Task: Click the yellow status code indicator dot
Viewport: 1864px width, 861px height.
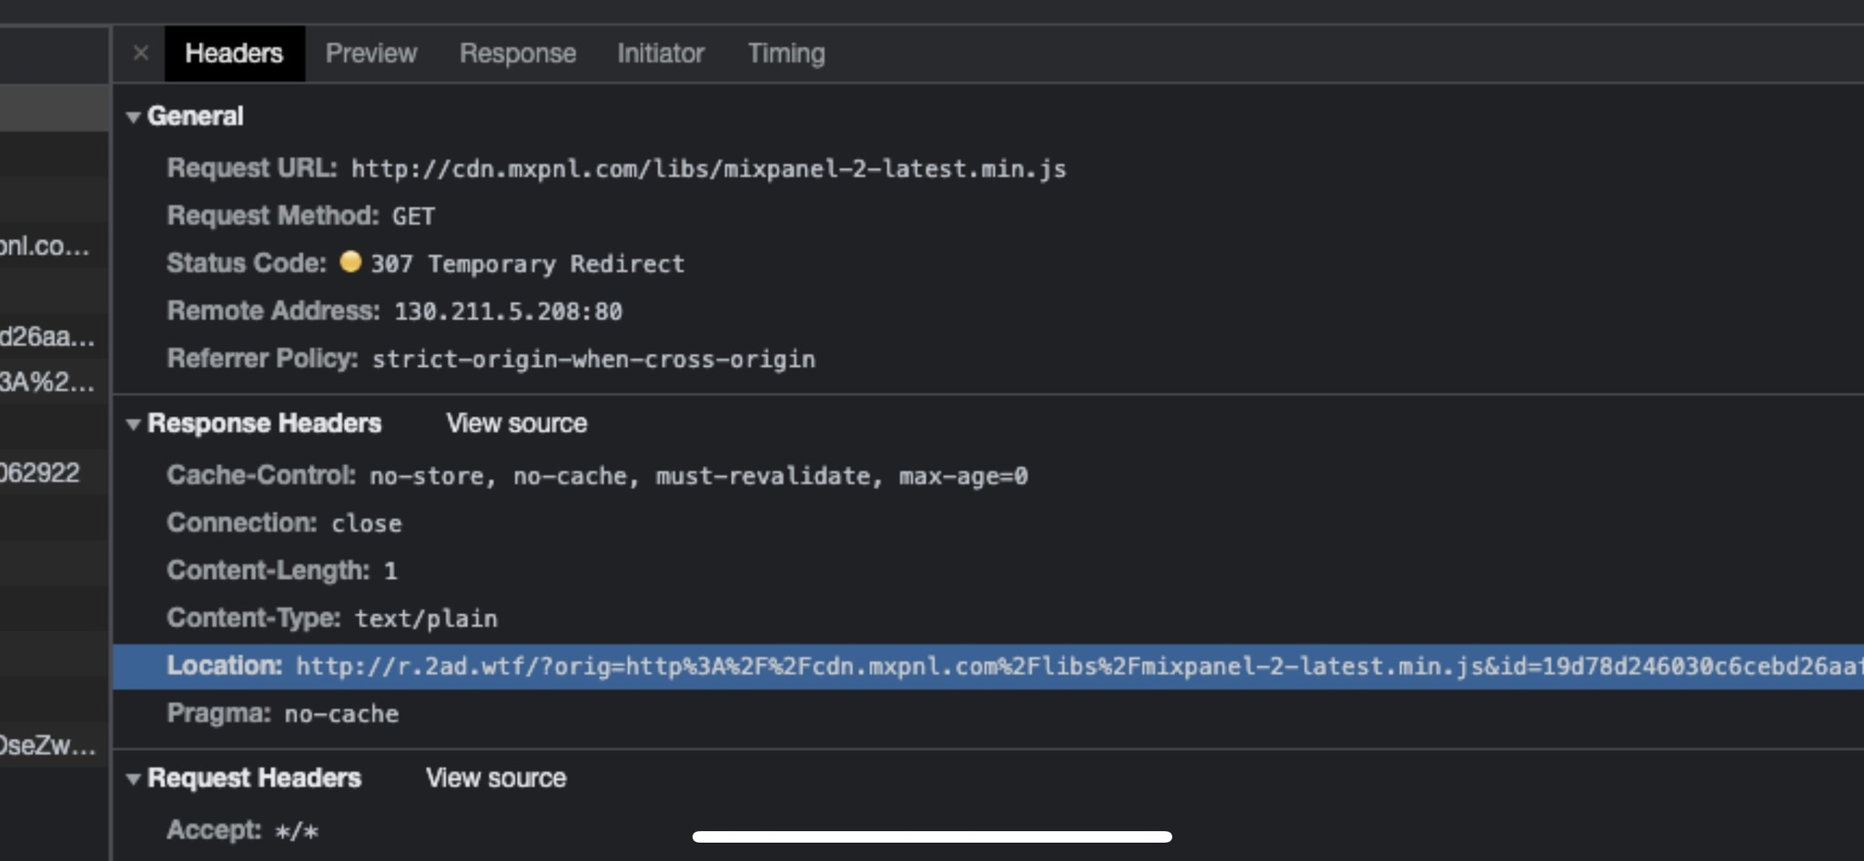Action: tap(350, 262)
